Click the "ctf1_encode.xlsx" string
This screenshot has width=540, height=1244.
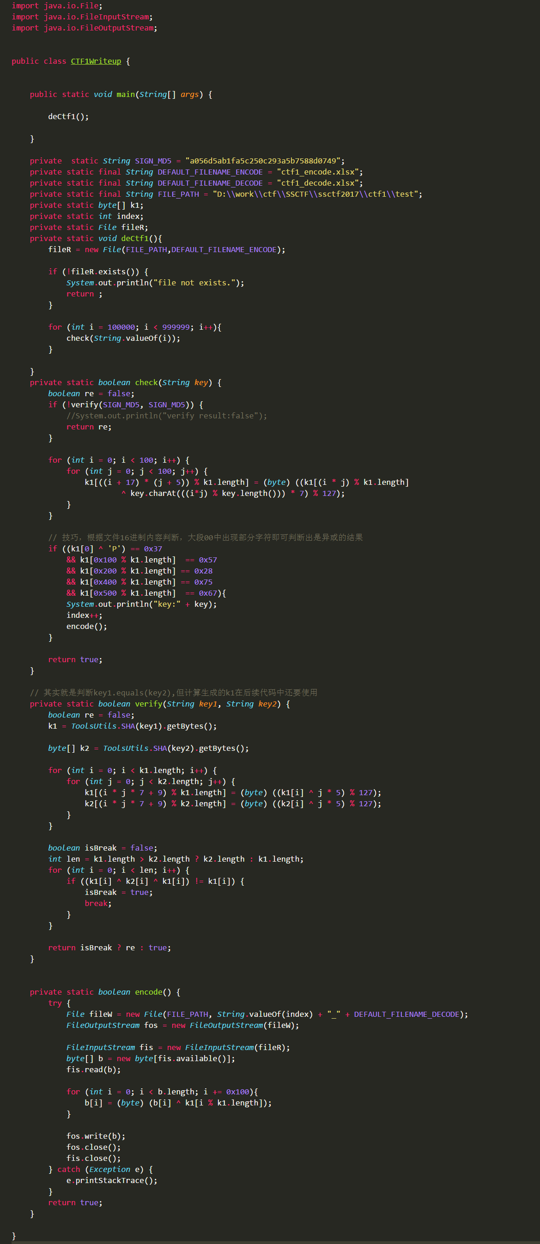(317, 172)
